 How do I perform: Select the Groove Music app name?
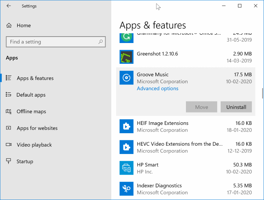tap(152, 74)
